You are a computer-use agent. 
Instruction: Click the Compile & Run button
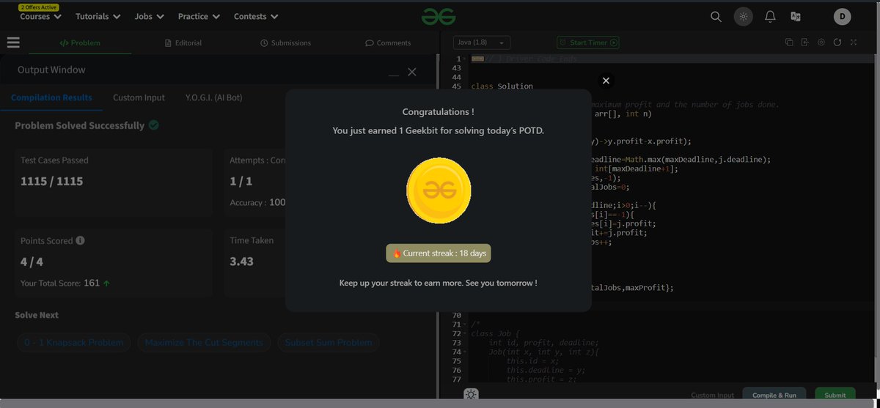point(774,395)
